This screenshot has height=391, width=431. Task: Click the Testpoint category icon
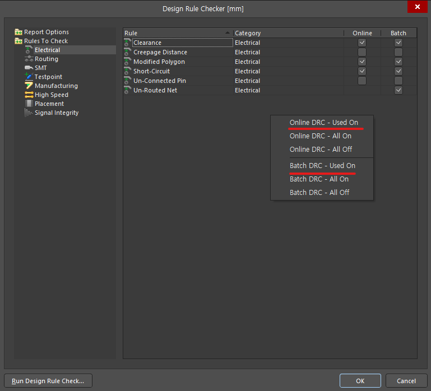point(29,77)
